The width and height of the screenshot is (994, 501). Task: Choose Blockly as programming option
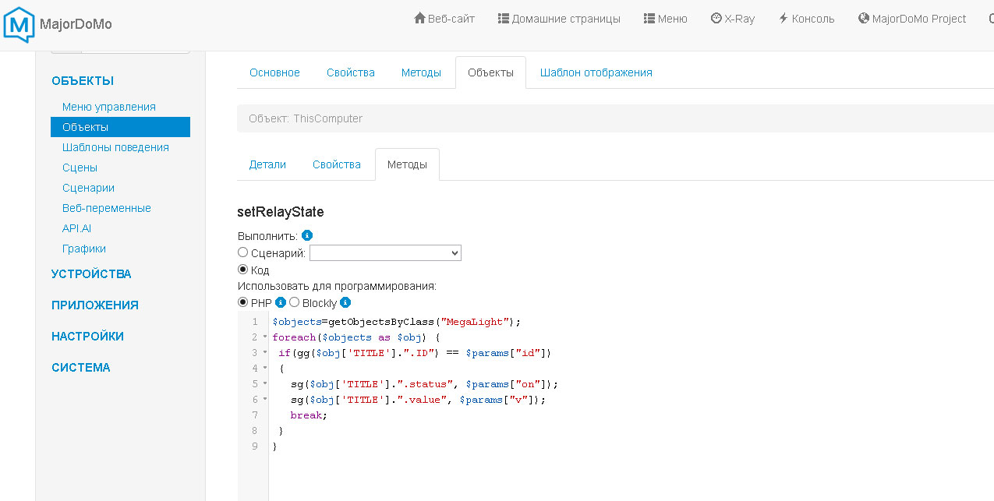(295, 302)
